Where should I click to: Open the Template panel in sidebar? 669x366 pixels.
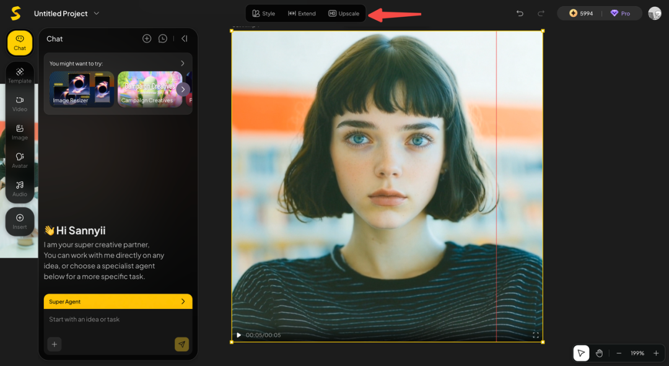(x=20, y=75)
